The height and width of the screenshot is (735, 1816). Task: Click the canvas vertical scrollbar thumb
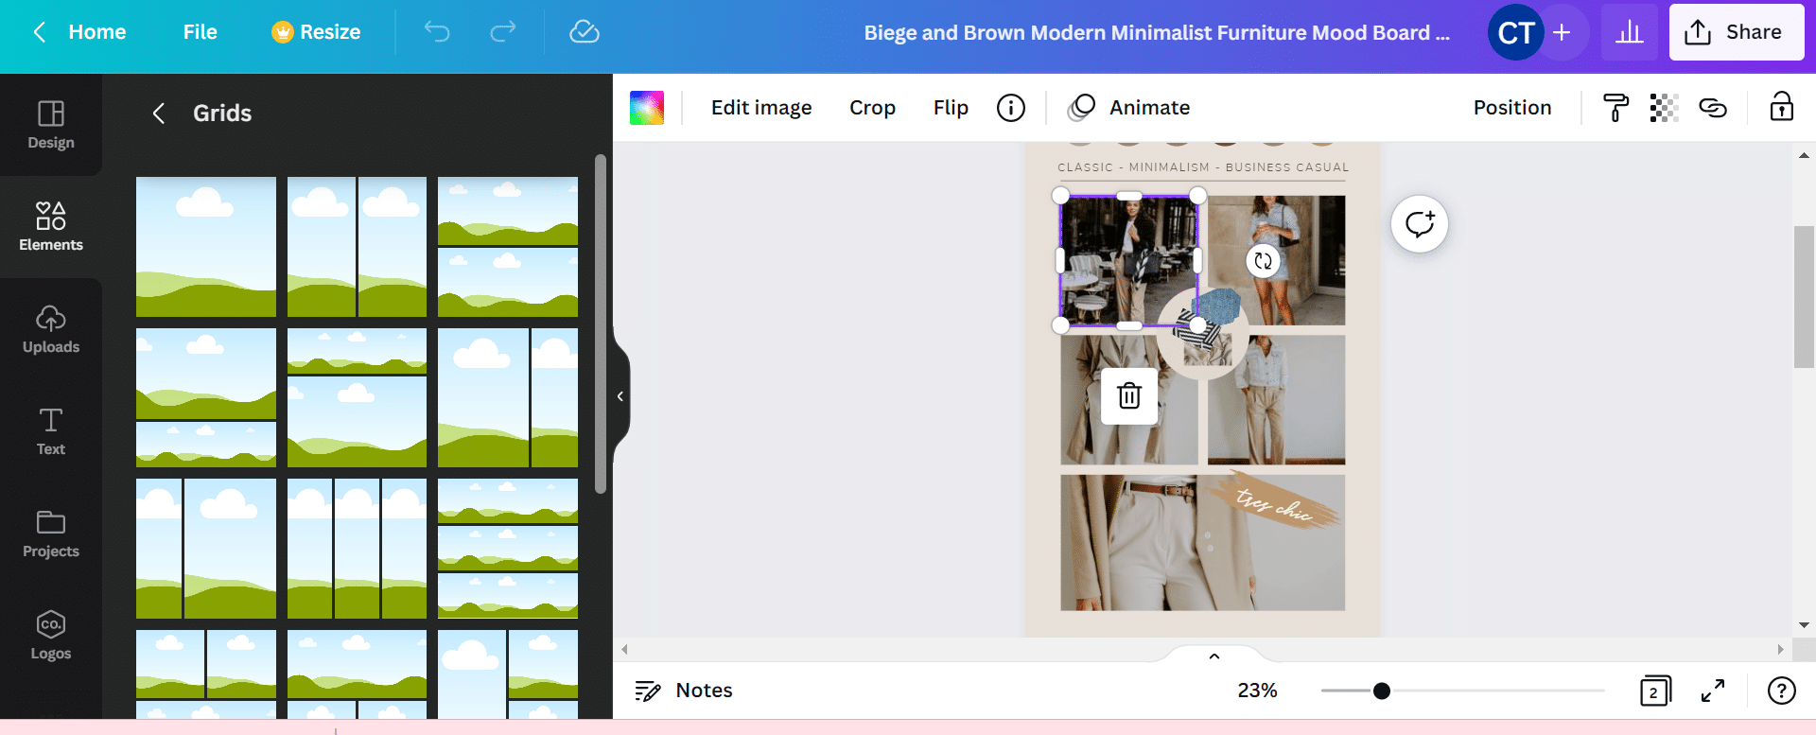(x=1804, y=297)
